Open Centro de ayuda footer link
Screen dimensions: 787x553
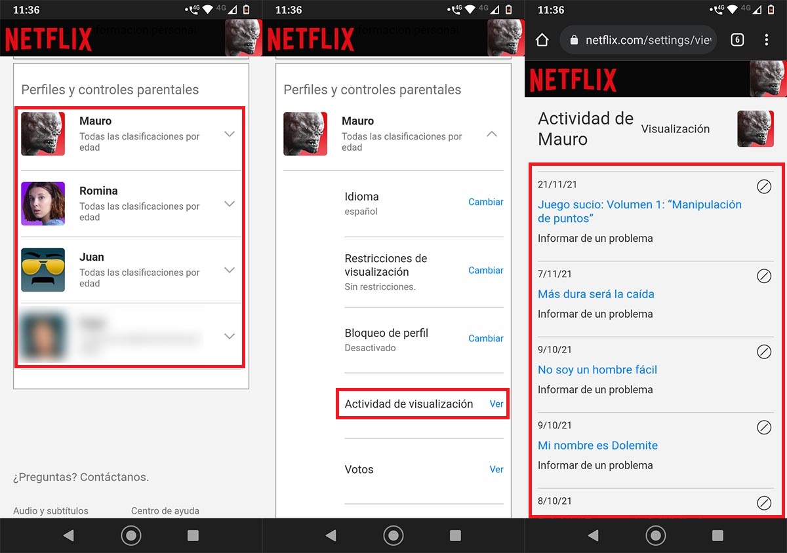(x=165, y=510)
